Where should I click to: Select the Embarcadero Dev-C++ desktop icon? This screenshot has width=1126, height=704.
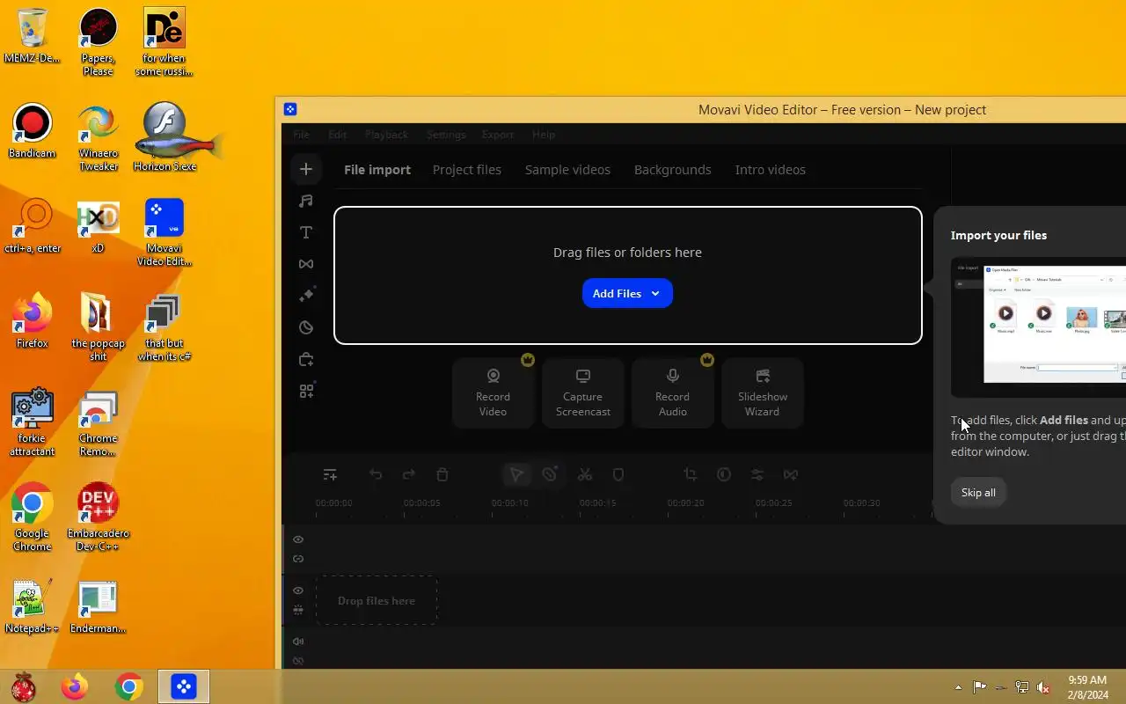pyautogui.click(x=98, y=517)
